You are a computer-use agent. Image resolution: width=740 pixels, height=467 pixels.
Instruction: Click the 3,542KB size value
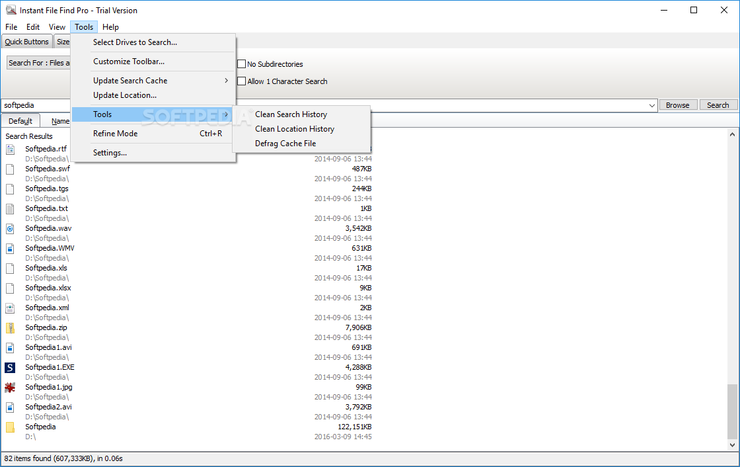[358, 228]
